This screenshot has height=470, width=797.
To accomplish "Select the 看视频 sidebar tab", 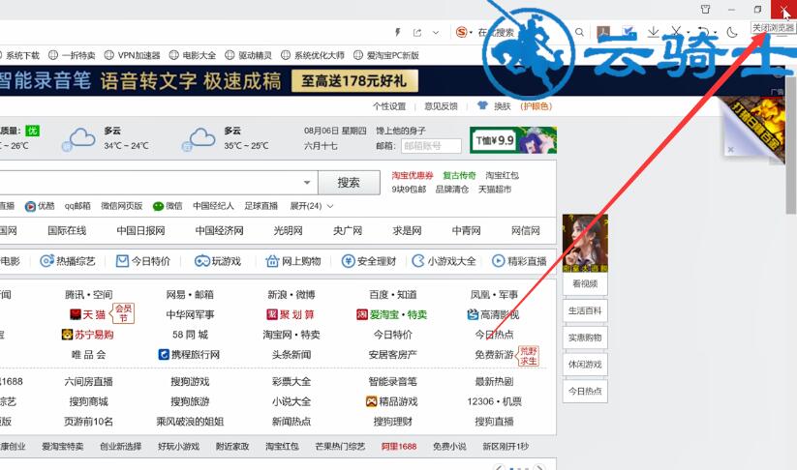I will click(585, 283).
